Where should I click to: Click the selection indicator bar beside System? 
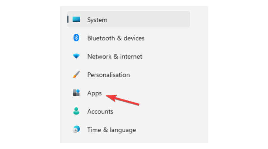68,19
